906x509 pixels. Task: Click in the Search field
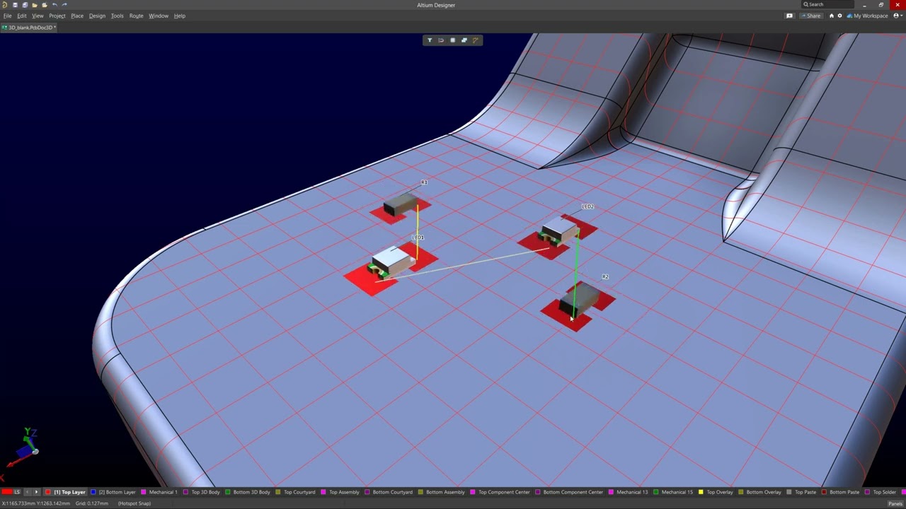click(x=828, y=5)
